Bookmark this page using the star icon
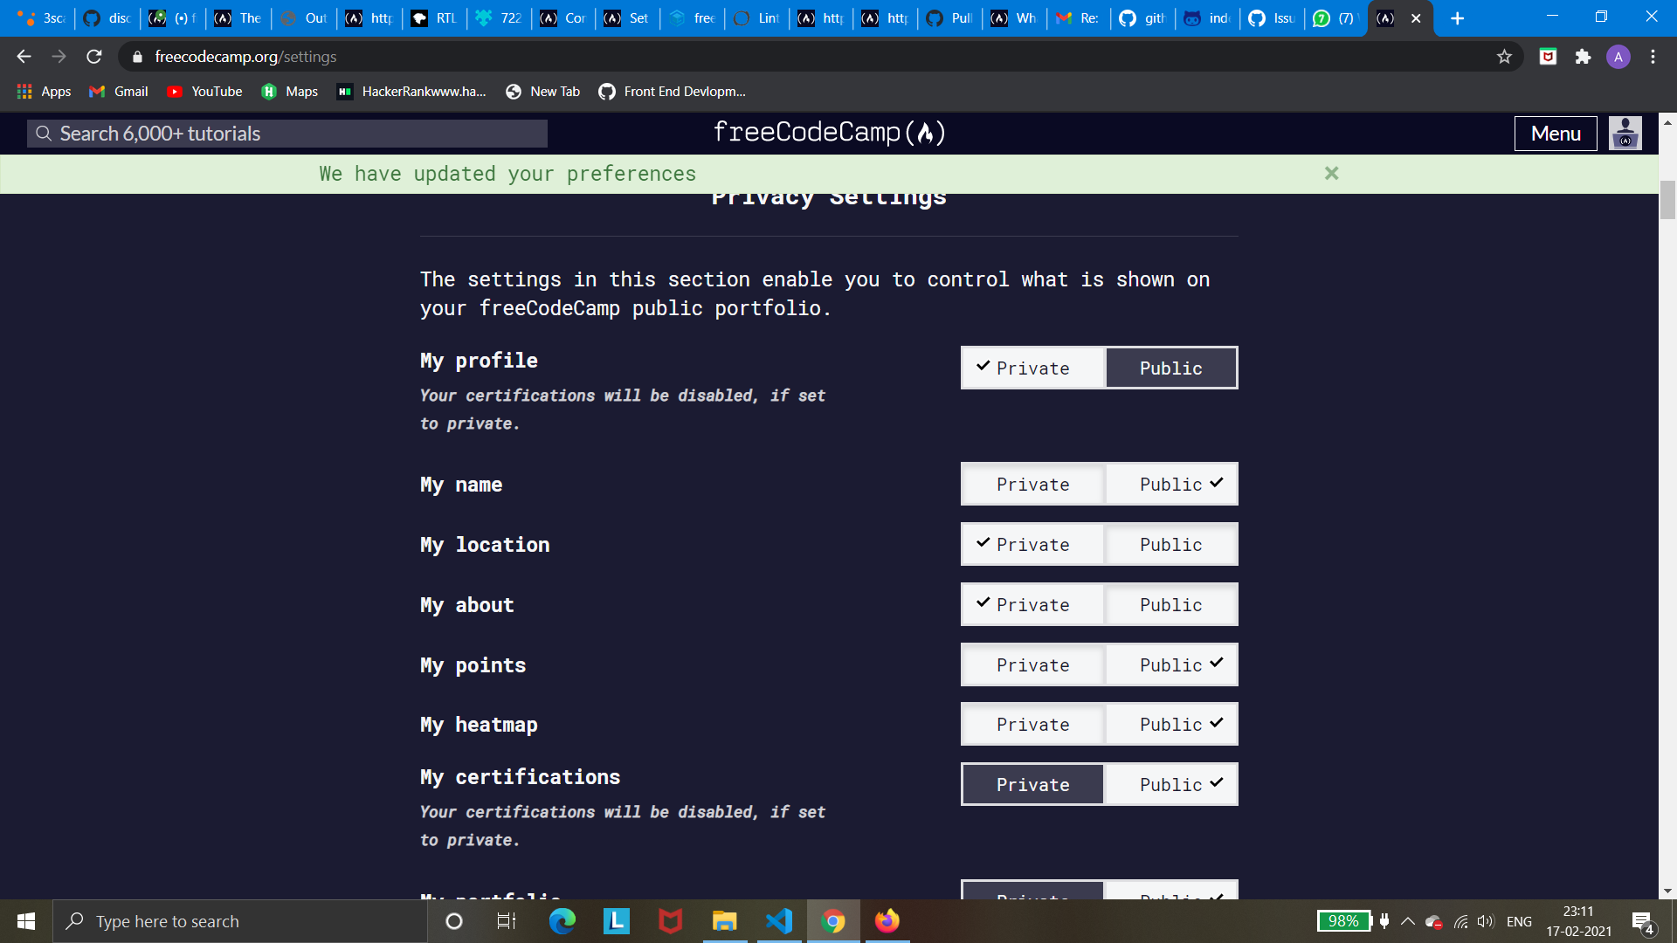Screen dimensions: 1677x943 coord(1504,56)
